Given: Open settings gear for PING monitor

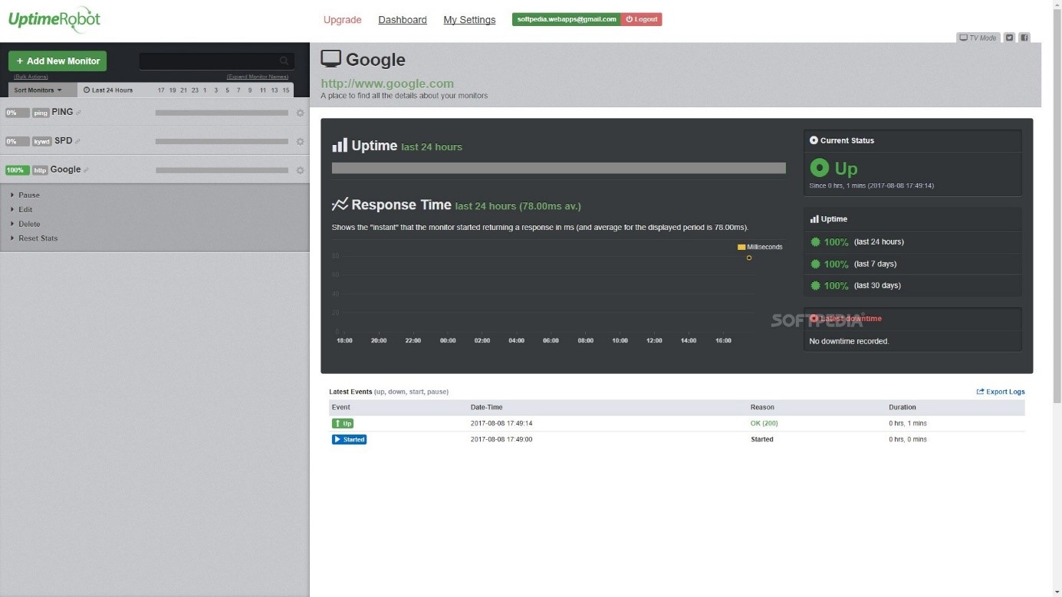Looking at the screenshot, I should (x=300, y=113).
